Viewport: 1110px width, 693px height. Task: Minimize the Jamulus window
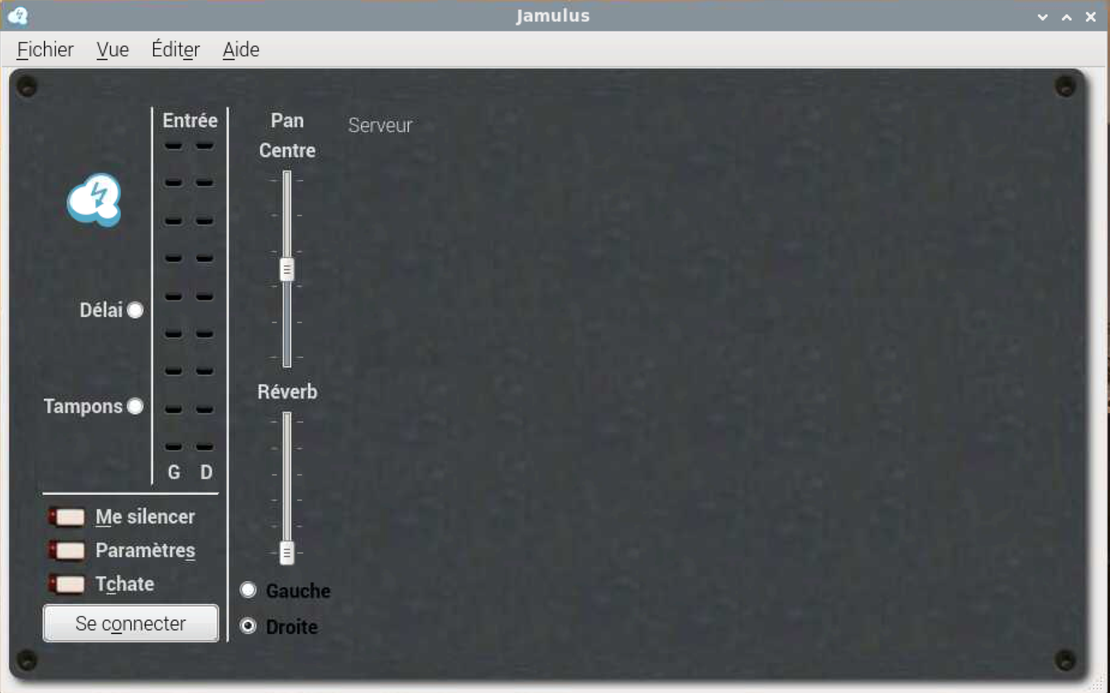point(1042,16)
